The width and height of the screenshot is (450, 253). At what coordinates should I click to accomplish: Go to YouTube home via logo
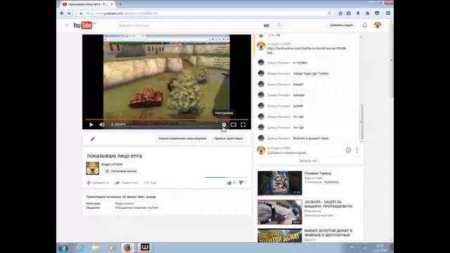(x=84, y=25)
